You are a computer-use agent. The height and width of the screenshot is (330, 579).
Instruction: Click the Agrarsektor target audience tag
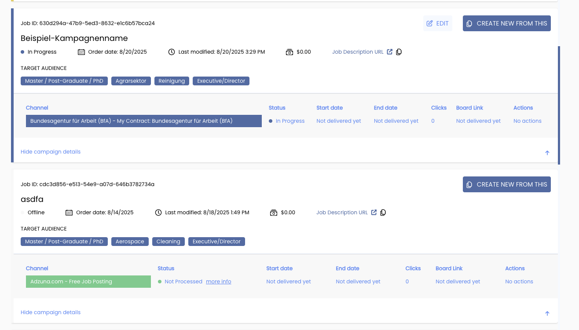tap(131, 81)
